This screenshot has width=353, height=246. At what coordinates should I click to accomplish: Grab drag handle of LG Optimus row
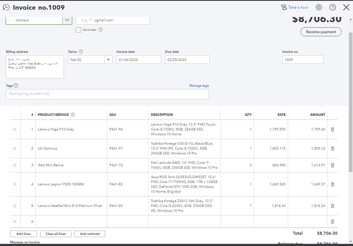[15, 148]
